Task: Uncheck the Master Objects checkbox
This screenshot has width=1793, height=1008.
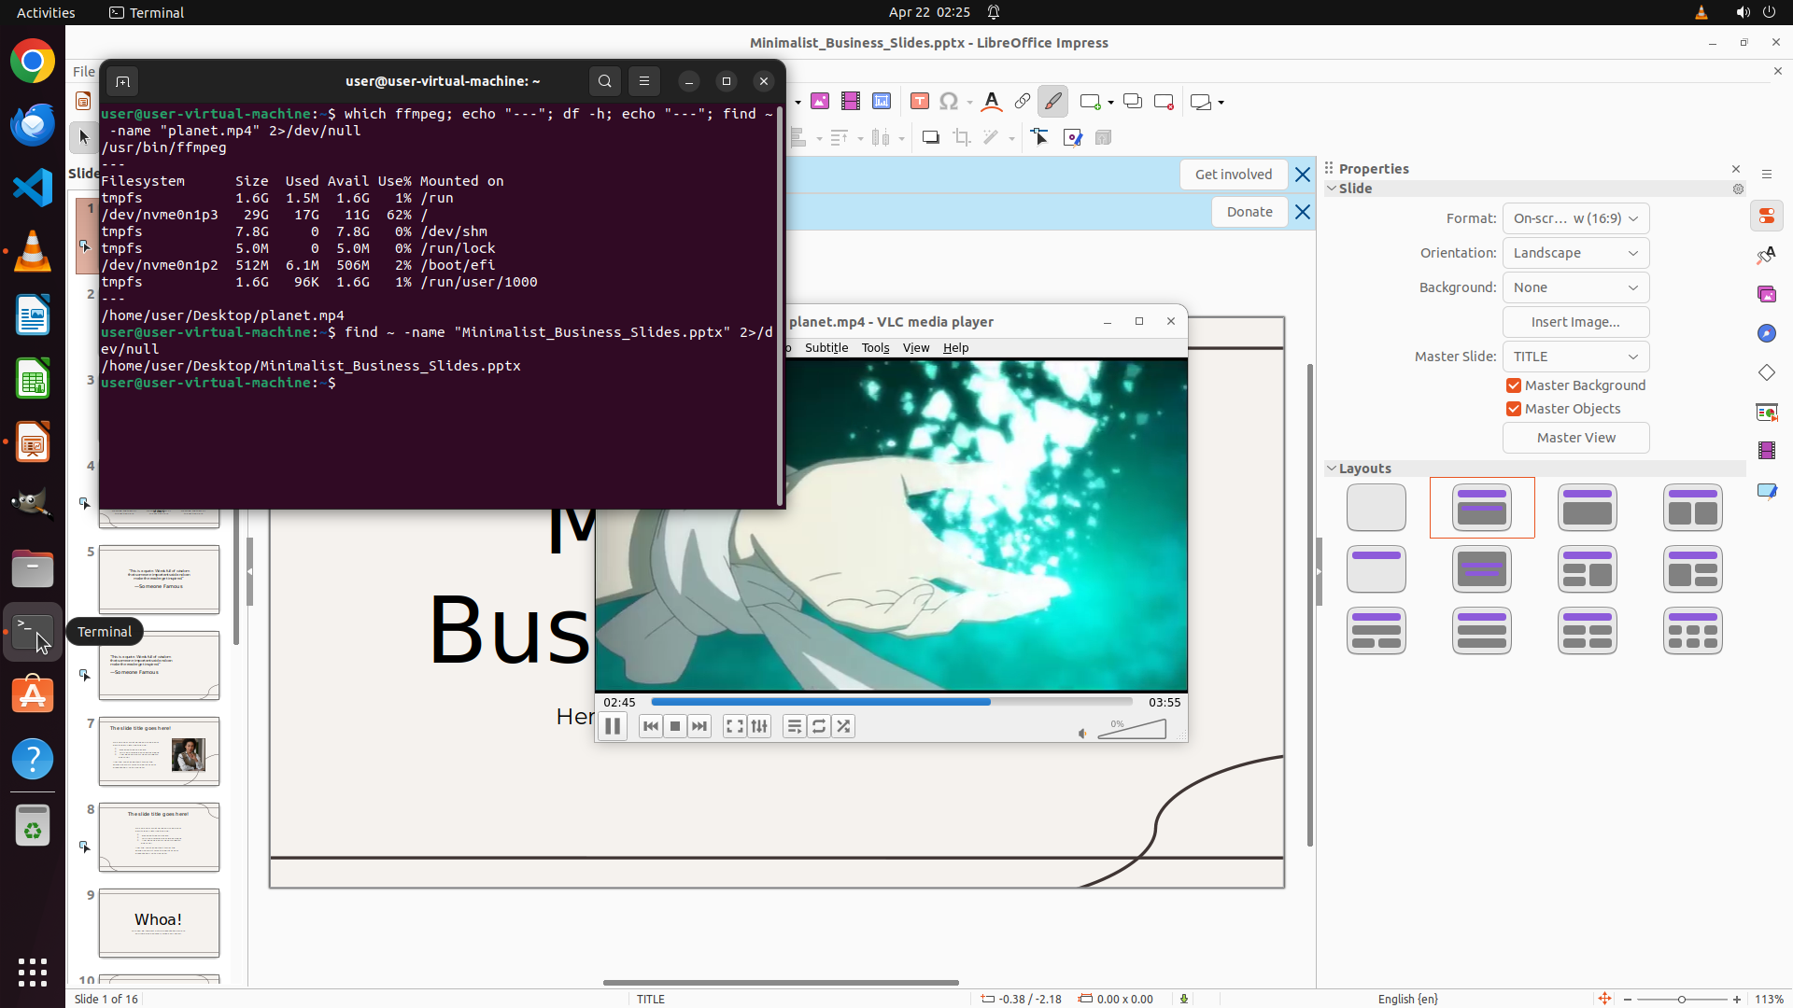Action: (x=1514, y=409)
